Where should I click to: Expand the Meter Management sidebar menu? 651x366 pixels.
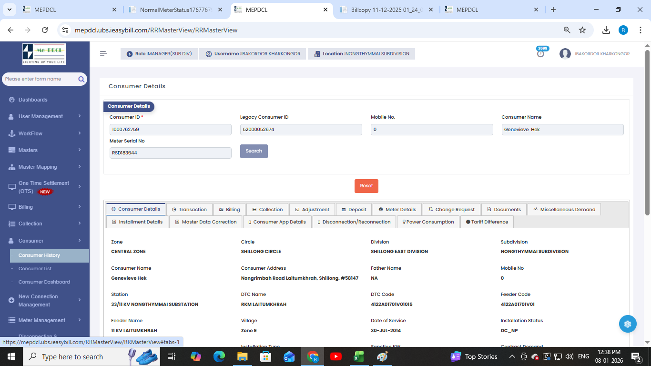click(44, 320)
